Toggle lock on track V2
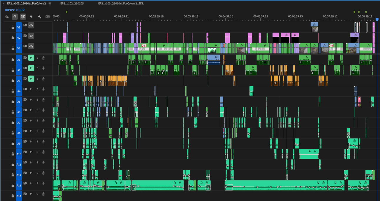380x201 pixels. pyautogui.click(x=13, y=38)
